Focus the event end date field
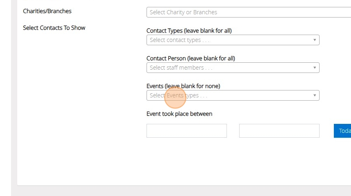Viewport: 351px width, 196px height. coord(279,131)
